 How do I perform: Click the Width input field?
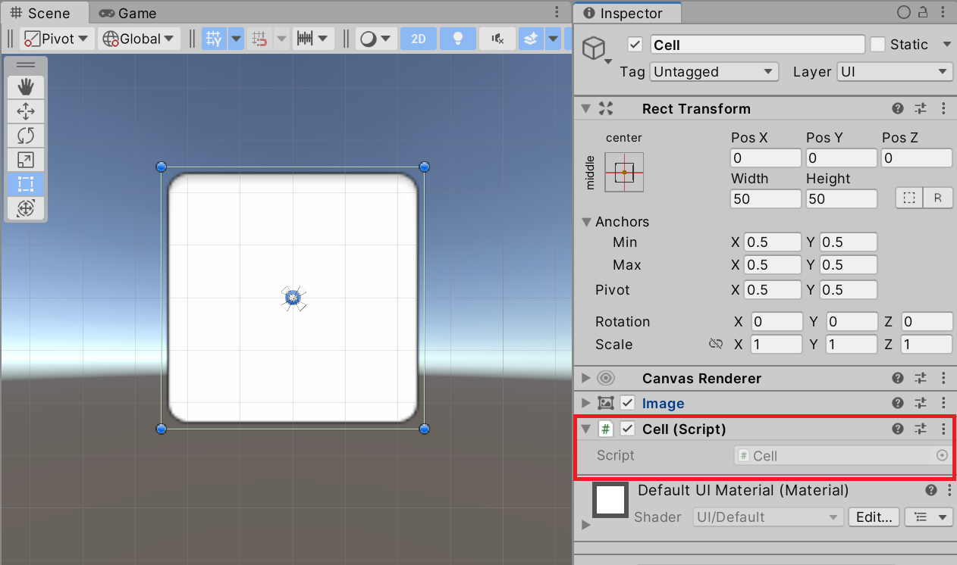[x=765, y=199]
